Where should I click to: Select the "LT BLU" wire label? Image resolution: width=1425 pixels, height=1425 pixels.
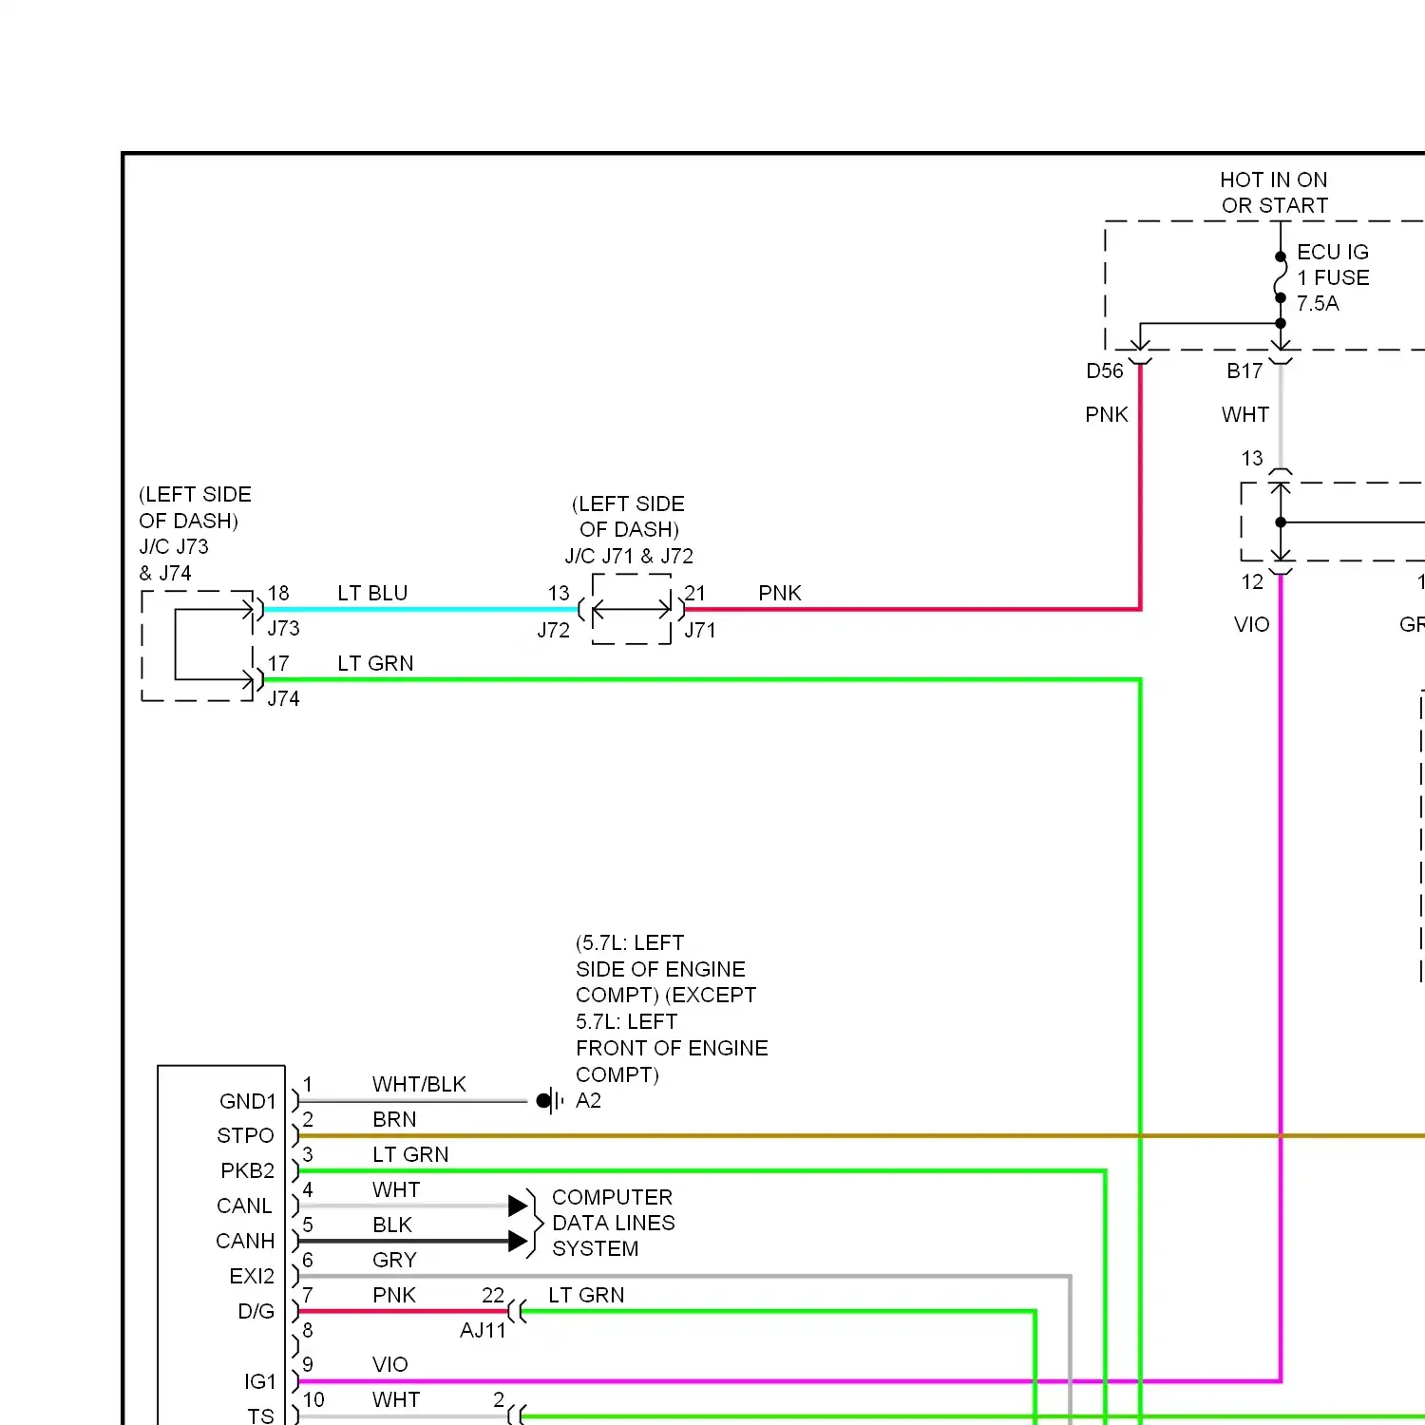pos(372,593)
